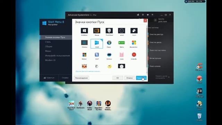Open Справка in Start Menu 8 window

65,78
